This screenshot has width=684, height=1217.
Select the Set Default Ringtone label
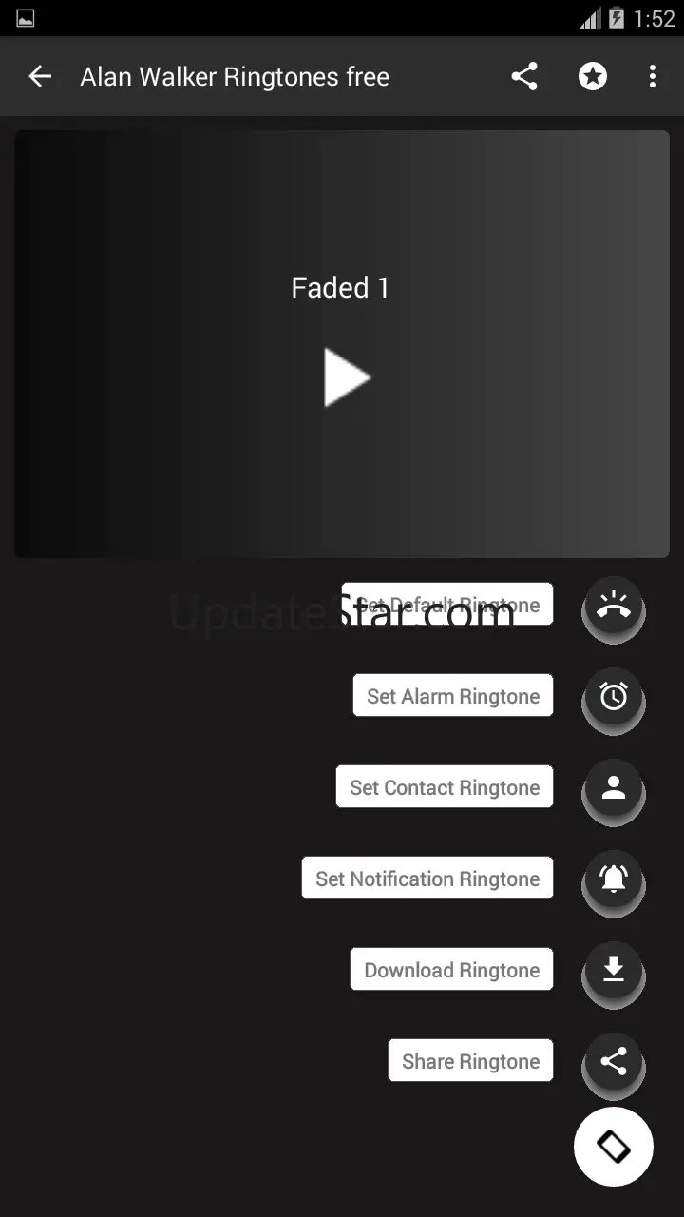tap(447, 604)
